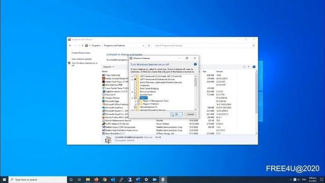The image size is (325, 183).
Task: Launch Google Chrome from the taskbar
Action: click(105, 179)
